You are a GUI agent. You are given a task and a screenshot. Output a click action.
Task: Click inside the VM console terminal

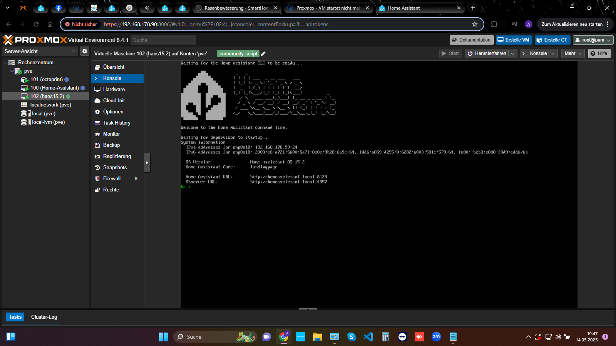point(379,185)
